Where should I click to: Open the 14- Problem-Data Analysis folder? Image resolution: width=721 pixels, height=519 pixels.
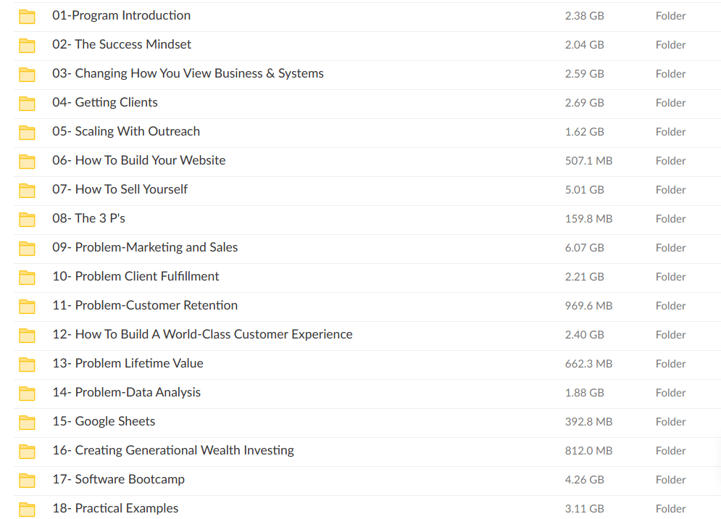click(126, 392)
